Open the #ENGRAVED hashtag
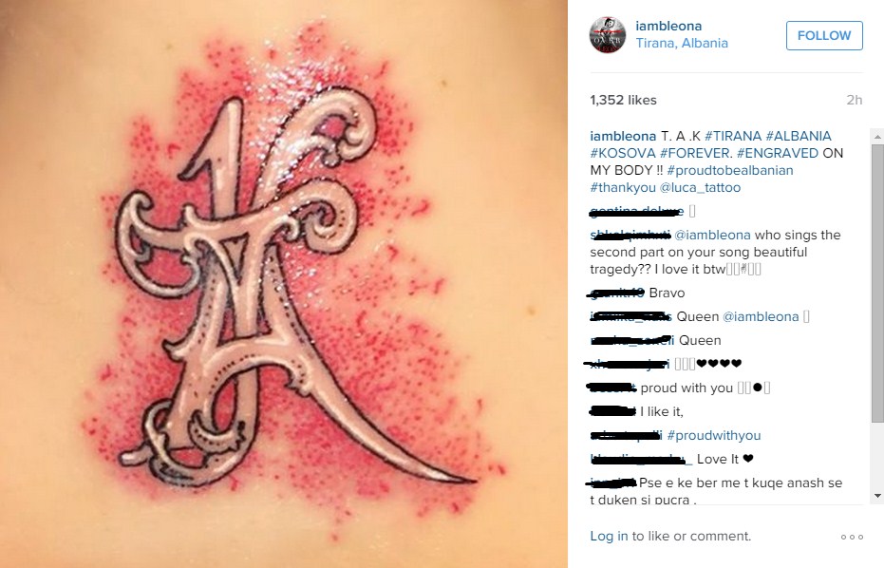 [x=778, y=153]
